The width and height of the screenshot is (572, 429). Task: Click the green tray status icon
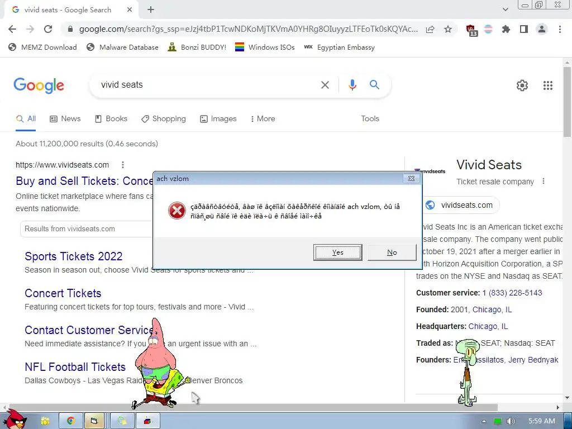click(498, 421)
